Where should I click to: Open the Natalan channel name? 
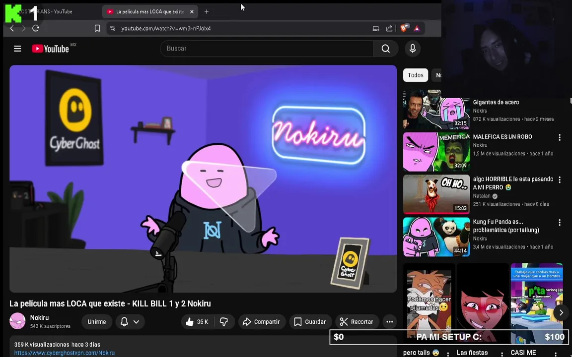(x=482, y=196)
